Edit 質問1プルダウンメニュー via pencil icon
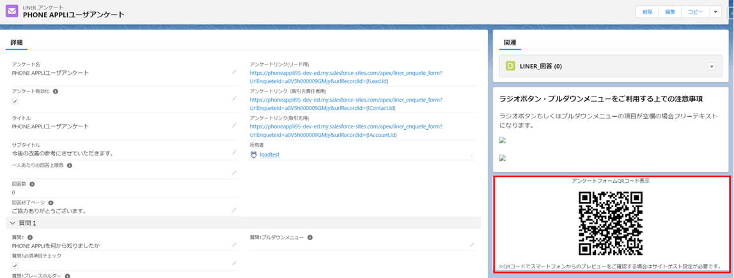This screenshot has height=278, width=734. click(472, 244)
